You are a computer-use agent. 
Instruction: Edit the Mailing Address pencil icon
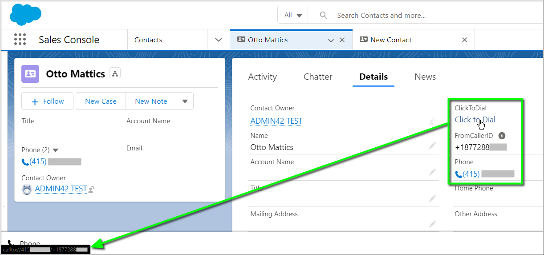tap(432, 224)
